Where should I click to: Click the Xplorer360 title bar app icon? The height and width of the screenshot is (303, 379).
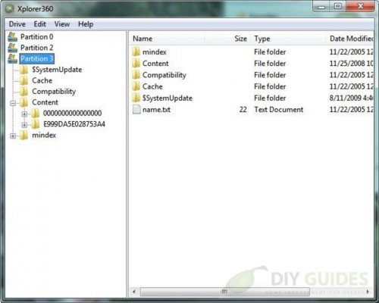coord(10,9)
